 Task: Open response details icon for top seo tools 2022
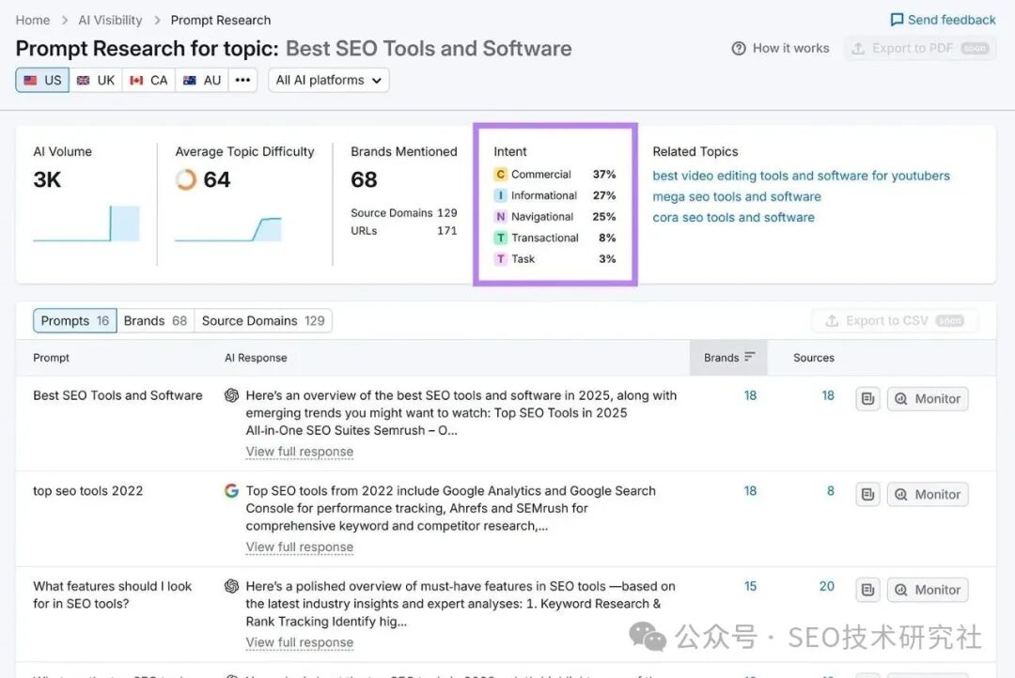click(868, 494)
